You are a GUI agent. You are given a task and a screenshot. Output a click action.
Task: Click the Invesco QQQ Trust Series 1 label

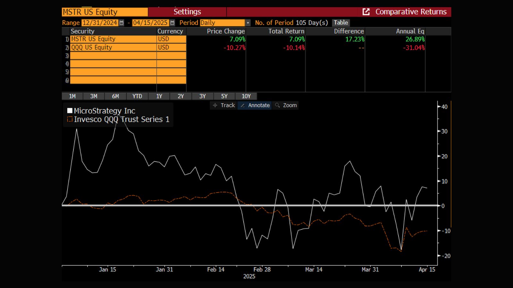click(x=122, y=119)
